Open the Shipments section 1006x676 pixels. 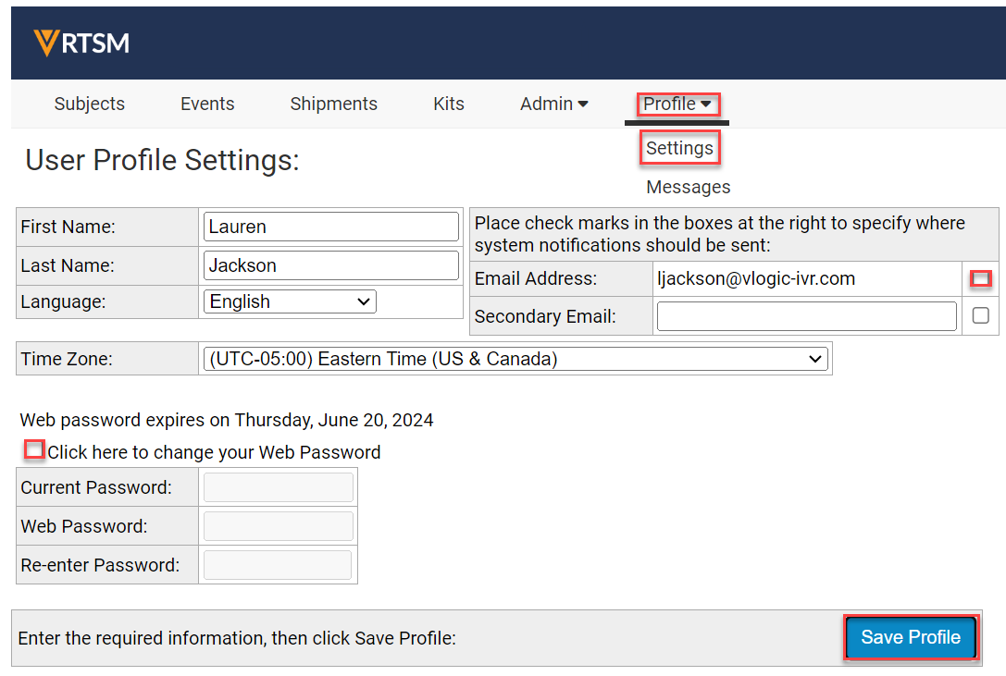[x=333, y=104]
